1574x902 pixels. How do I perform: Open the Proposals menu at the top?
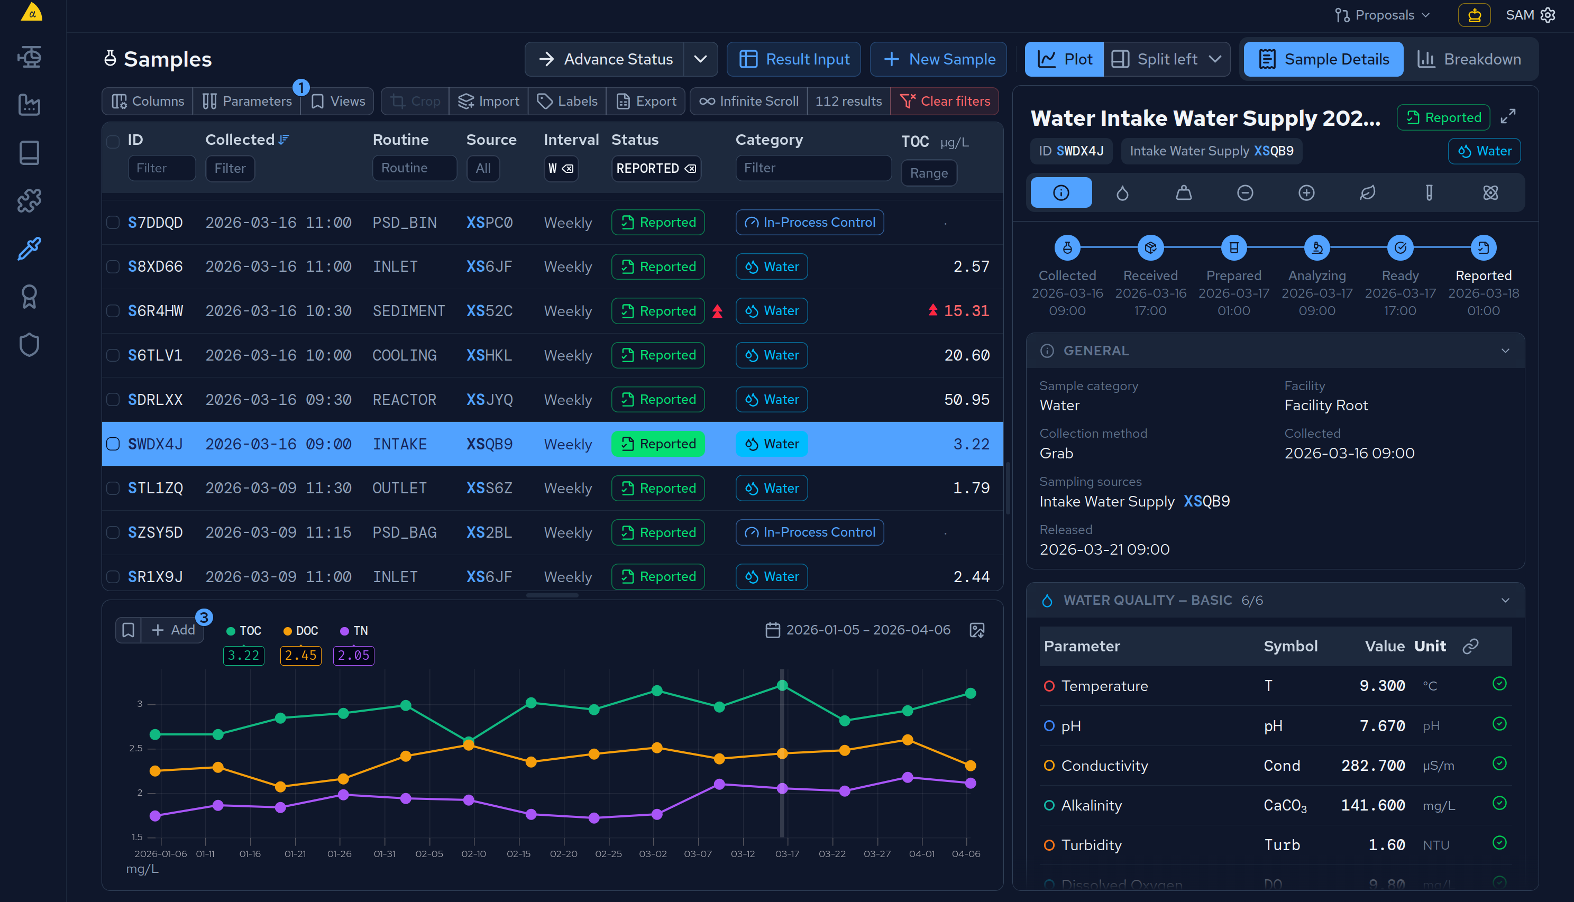coord(1382,14)
